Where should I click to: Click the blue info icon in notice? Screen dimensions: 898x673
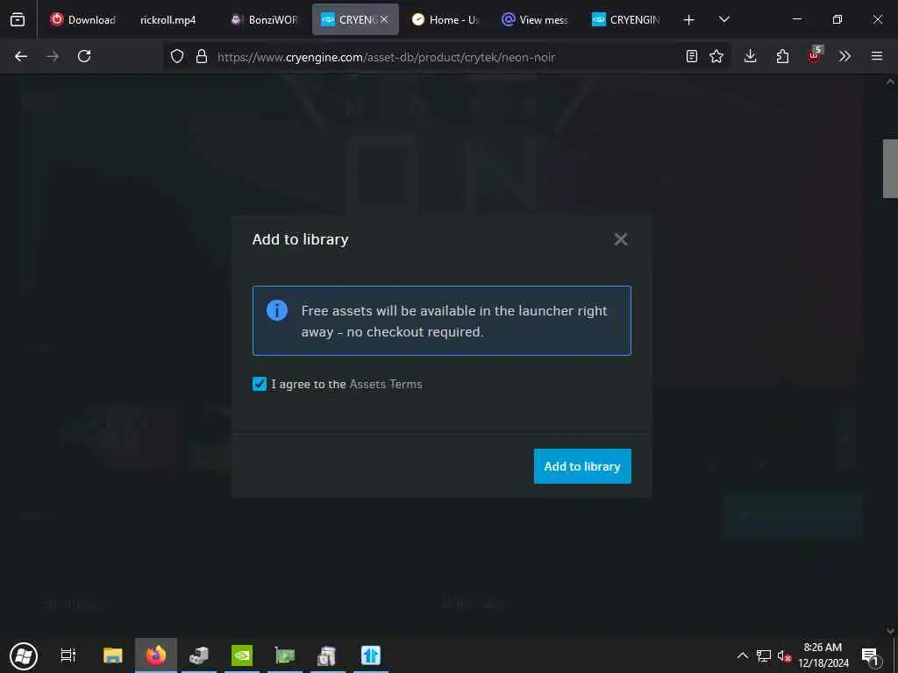[276, 310]
